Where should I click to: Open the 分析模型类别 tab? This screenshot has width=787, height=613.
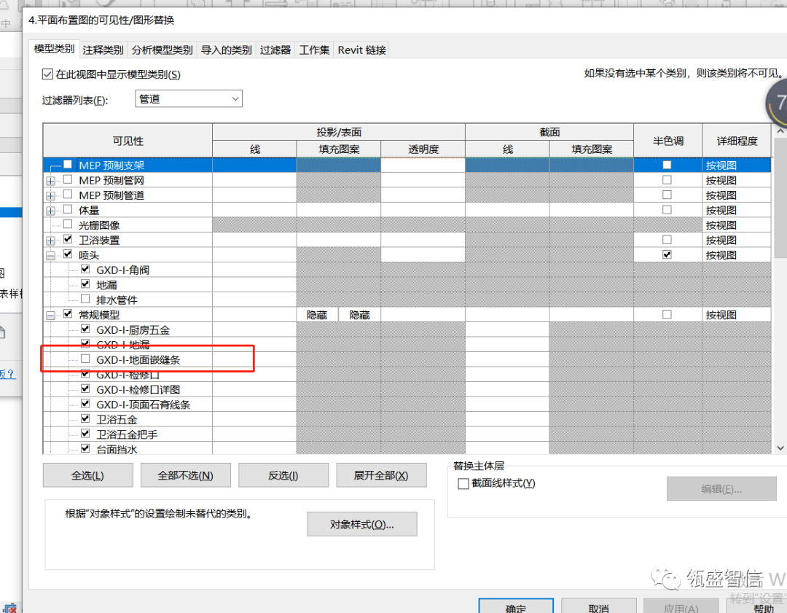[x=162, y=50]
